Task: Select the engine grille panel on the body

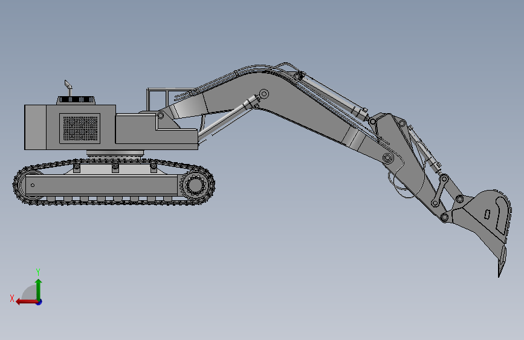Action: (80, 128)
